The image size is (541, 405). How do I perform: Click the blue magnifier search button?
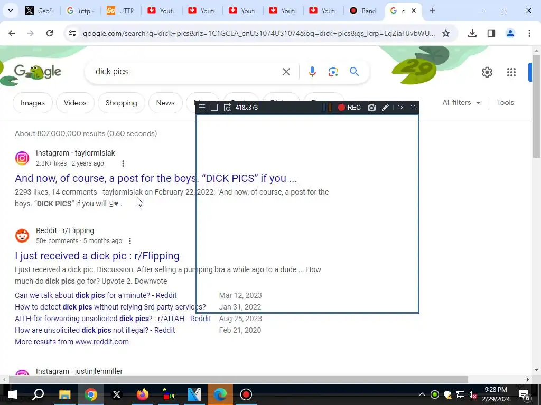(354, 72)
